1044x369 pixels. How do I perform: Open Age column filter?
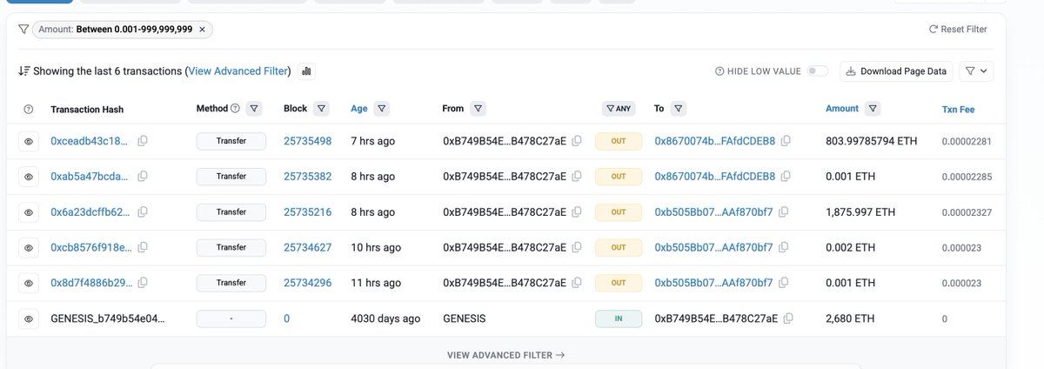(381, 109)
